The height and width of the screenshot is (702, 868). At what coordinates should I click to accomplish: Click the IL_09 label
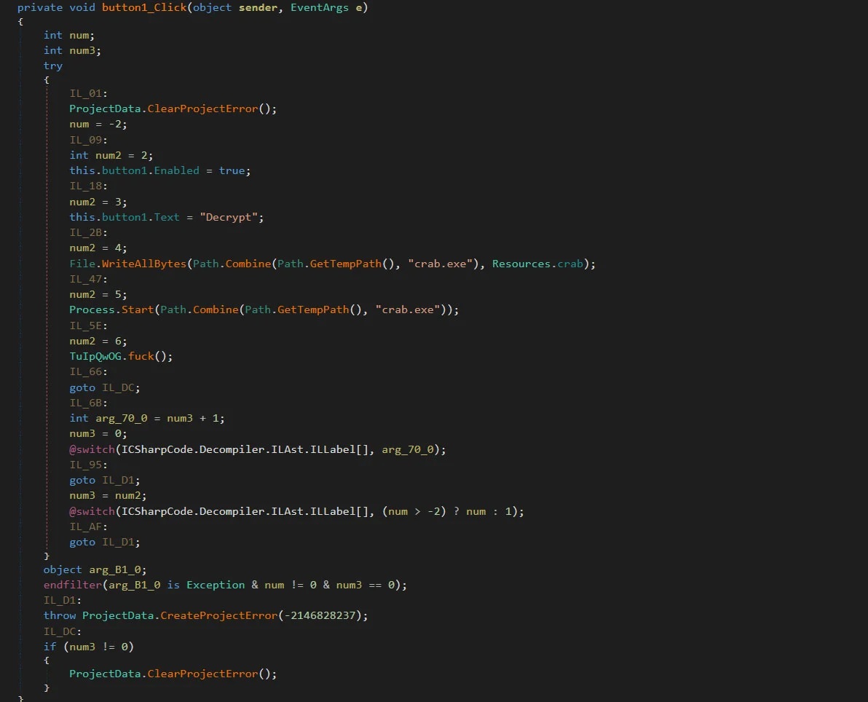(88, 140)
